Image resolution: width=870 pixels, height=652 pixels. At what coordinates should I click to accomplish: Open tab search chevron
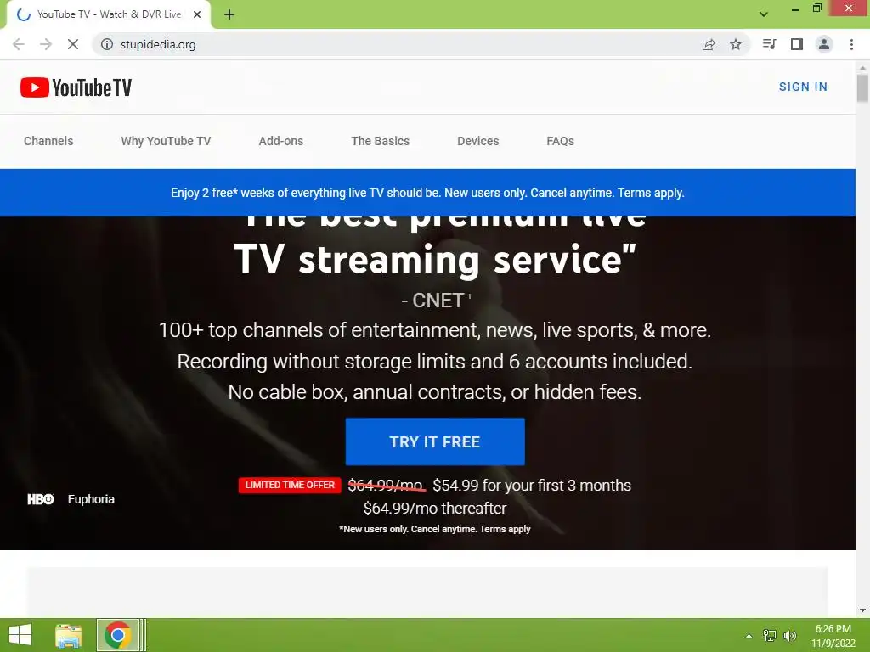point(764,14)
